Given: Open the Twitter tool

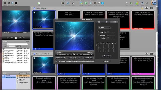Looking at the screenshot, I should coord(102,3).
